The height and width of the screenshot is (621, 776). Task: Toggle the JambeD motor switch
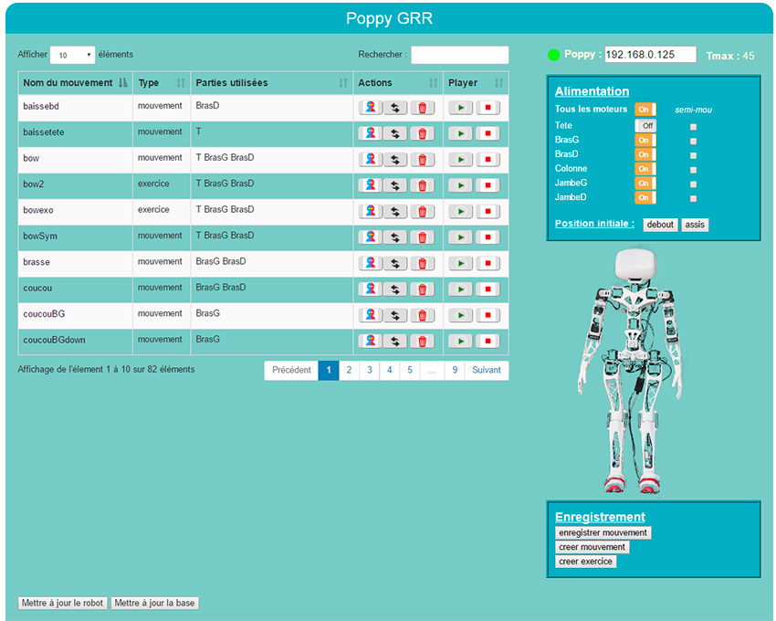645,197
